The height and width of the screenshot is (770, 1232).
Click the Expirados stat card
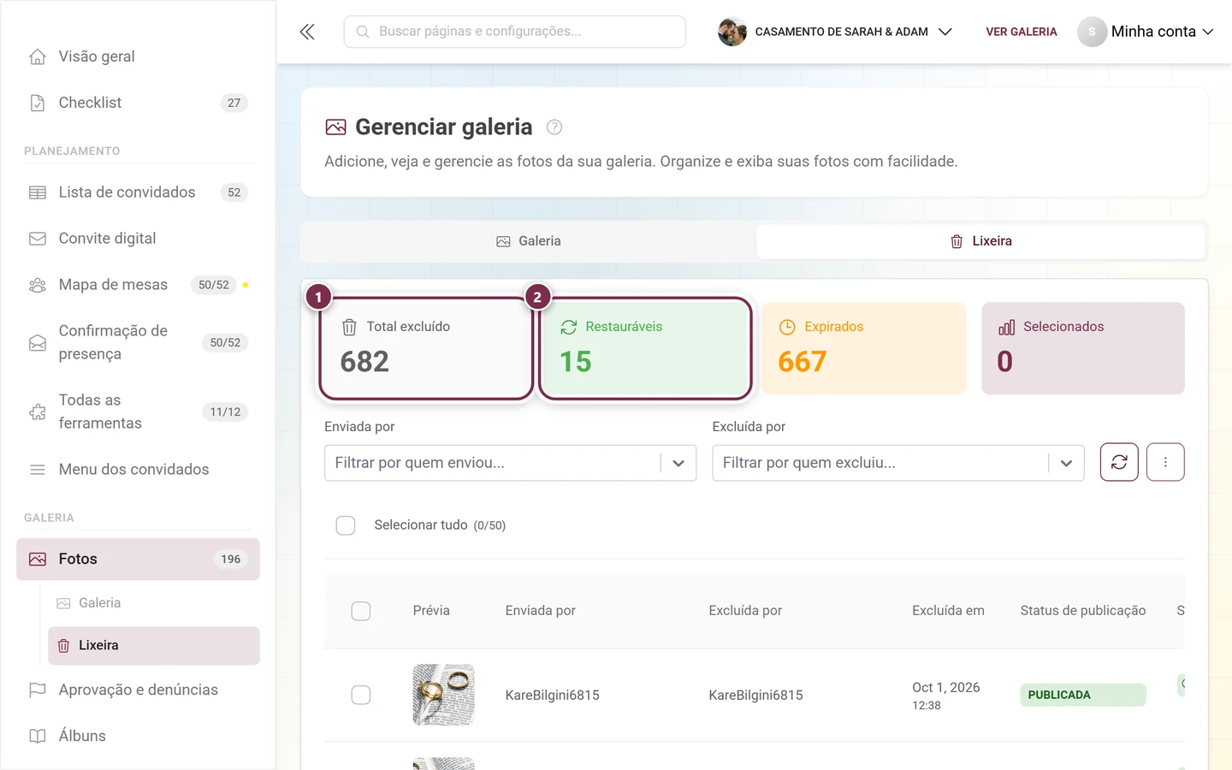pos(864,348)
